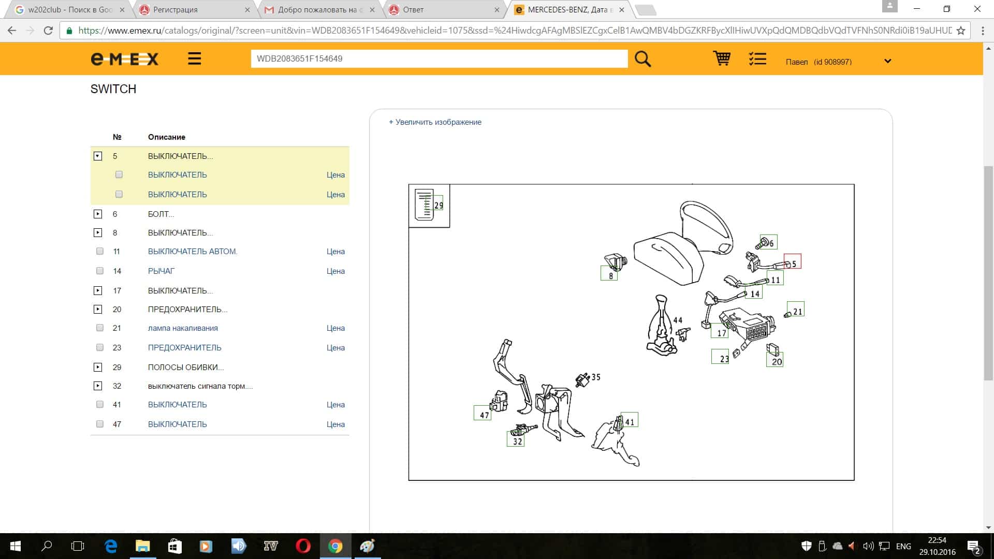
Task: Open the shopping cart
Action: [x=722, y=58]
